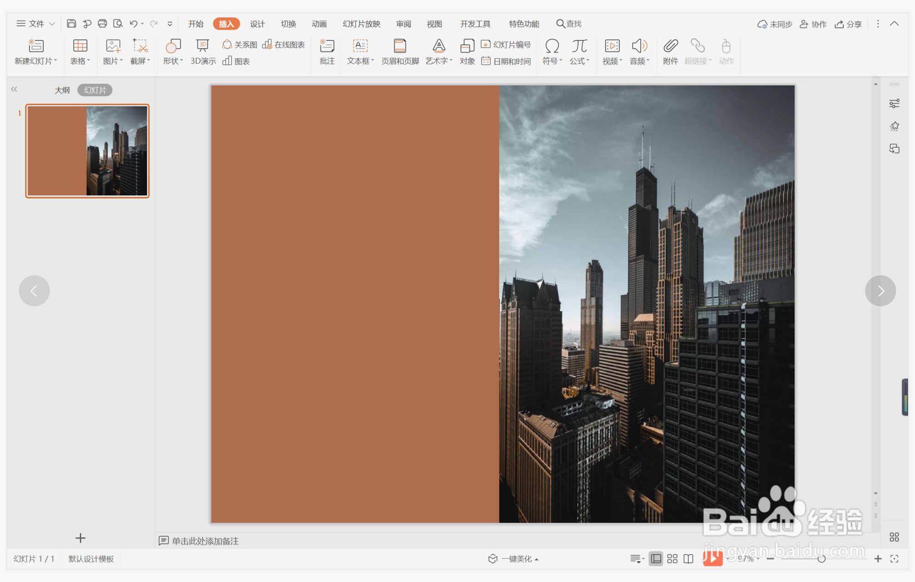Viewport: 915px width, 582px height.
Task: Click the zoom out minus button
Action: [x=770, y=559]
